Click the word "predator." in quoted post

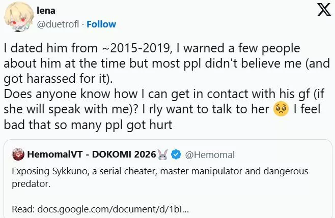(x=29, y=184)
